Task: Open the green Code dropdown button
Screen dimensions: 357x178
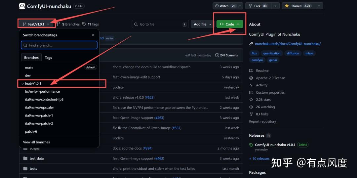Action: click(230, 24)
